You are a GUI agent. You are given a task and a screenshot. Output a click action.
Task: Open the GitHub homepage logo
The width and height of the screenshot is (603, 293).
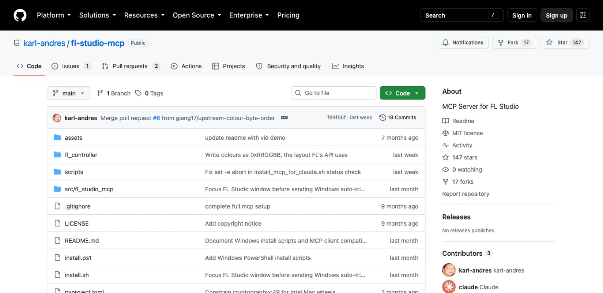pos(20,15)
